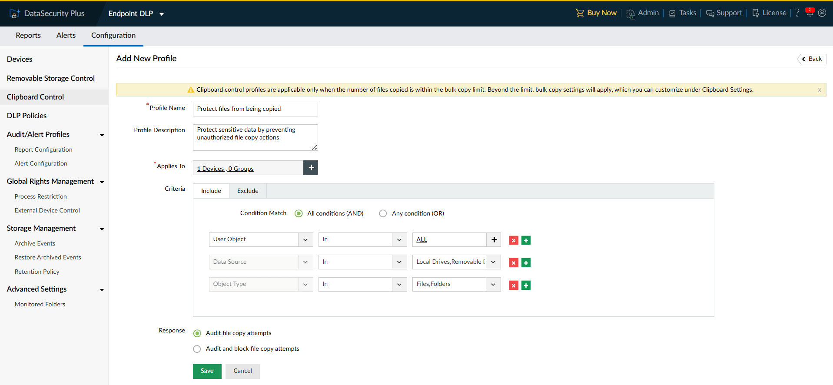Click the DataSecurity Plus logo icon
The image size is (833, 385).
pyautogui.click(x=14, y=13)
